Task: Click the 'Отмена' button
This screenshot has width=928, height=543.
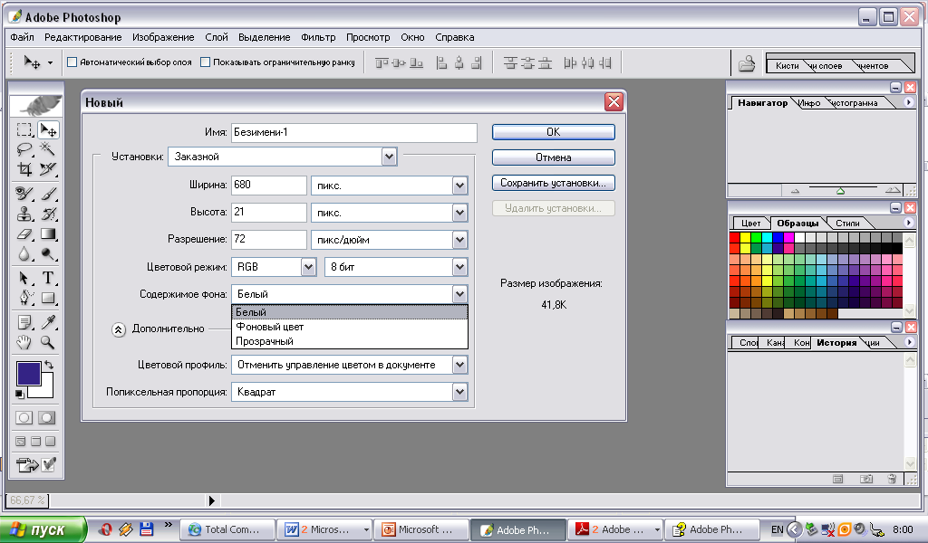Action: tap(554, 157)
